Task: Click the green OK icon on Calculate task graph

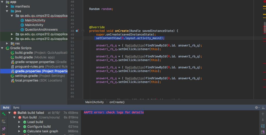Action: point(25,131)
